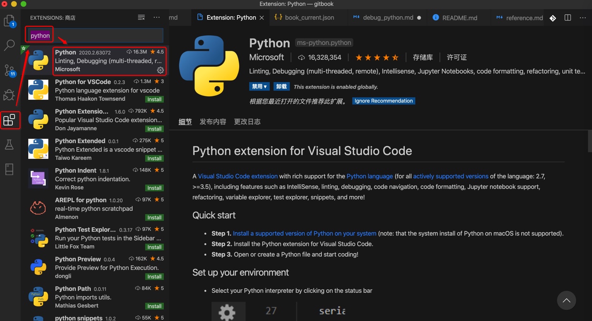Open editor more actions ellipsis
This screenshot has width=592, height=321.
582,18
